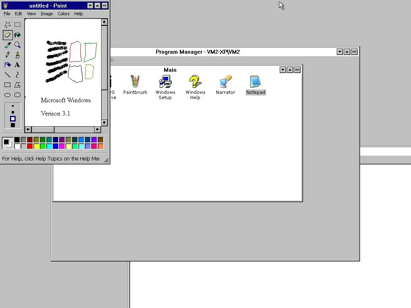Pick the Fill With Color bucket tool

point(18,35)
